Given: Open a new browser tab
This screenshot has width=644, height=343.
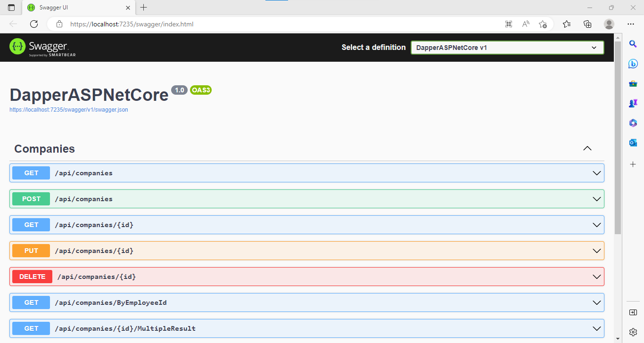Looking at the screenshot, I should (x=144, y=8).
